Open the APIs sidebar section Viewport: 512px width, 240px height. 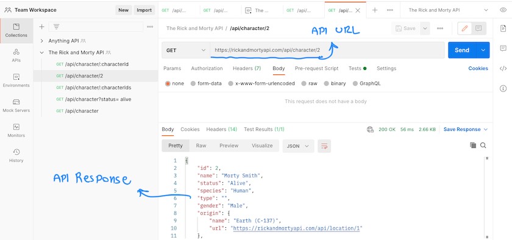[16, 55]
